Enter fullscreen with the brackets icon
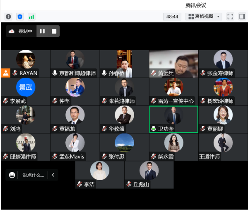Viewport: 248px width, 210px height. point(230,17)
